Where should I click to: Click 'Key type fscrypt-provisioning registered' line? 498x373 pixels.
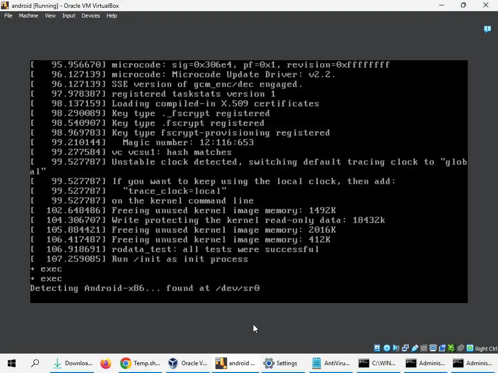click(221, 133)
